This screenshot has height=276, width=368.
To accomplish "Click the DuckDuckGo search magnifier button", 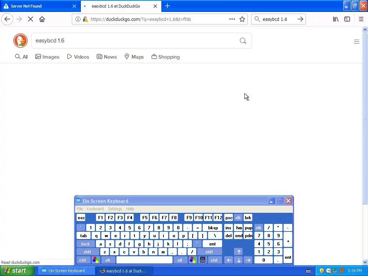I will point(243,41).
